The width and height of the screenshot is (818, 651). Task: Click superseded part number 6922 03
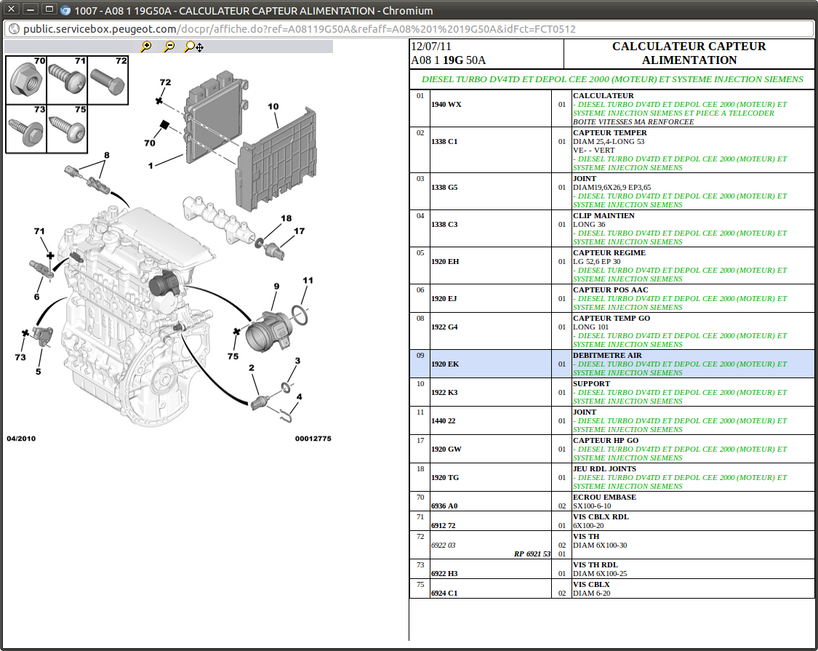coord(444,545)
